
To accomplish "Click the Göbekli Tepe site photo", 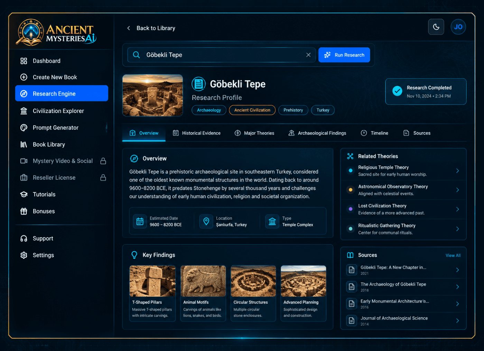I will 152,95.
